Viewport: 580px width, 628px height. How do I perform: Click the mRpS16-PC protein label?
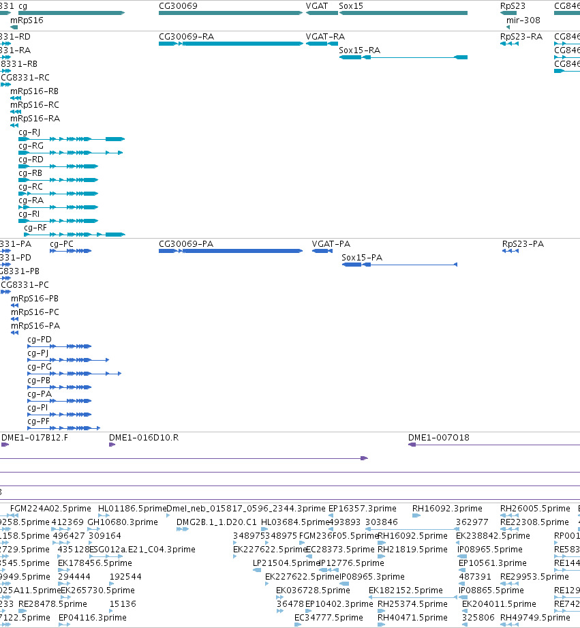click(x=35, y=312)
